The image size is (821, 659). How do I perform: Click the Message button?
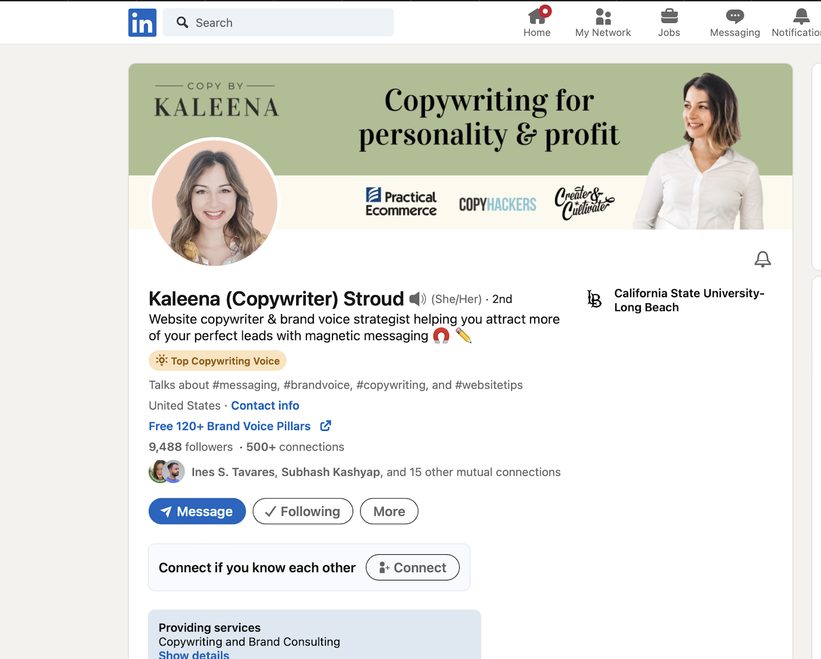[x=197, y=511]
